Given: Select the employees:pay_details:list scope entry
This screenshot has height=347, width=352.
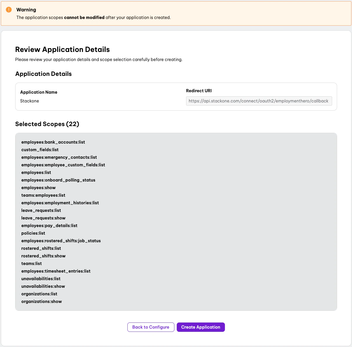Looking at the screenshot, I should (x=49, y=225).
